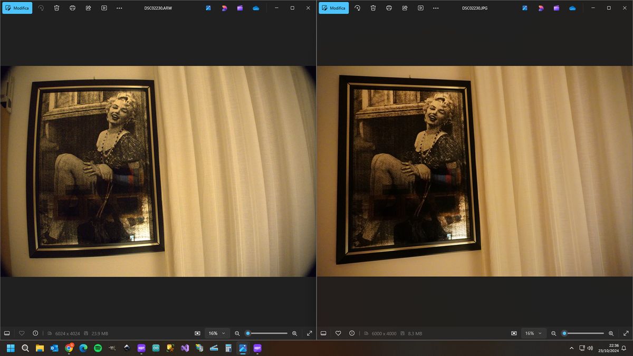The width and height of the screenshot is (633, 356).
Task: Toggle filmstrip view in the ARW window
Action: point(7,333)
